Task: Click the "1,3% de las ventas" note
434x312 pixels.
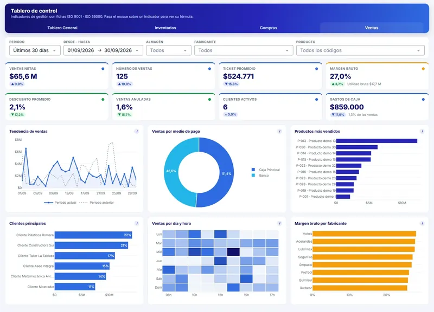Action: (363, 115)
